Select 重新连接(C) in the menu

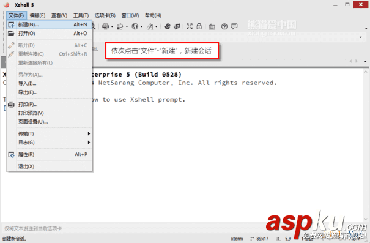pos(50,54)
